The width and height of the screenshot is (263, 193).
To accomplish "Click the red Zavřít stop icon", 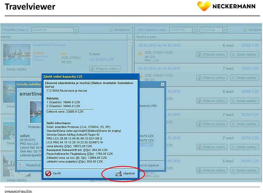I will (48, 173).
